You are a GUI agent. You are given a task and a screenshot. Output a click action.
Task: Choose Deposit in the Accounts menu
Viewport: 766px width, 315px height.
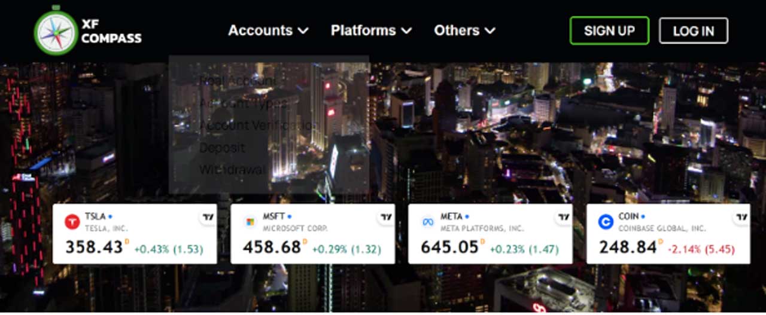222,148
